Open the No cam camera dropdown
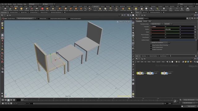Image resolution: width=198 pixels, height=111 pixels. click(x=128, y=22)
